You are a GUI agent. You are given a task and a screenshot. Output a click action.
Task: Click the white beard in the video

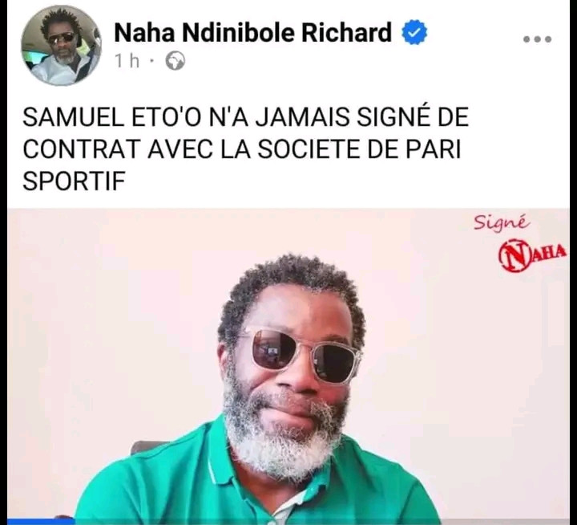pyautogui.click(x=284, y=439)
